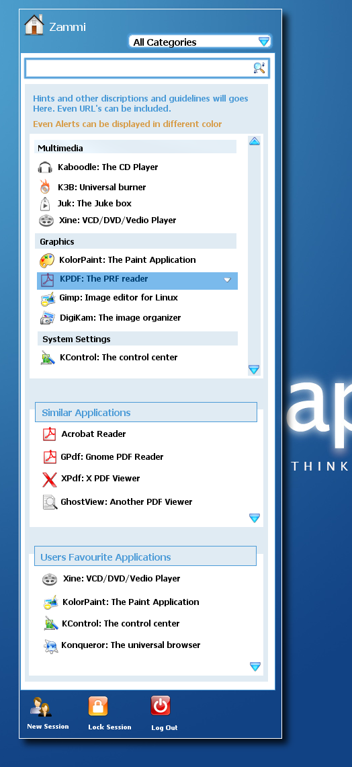Open XPdf: X PDF Viewer
352x767 pixels.
pos(100,479)
